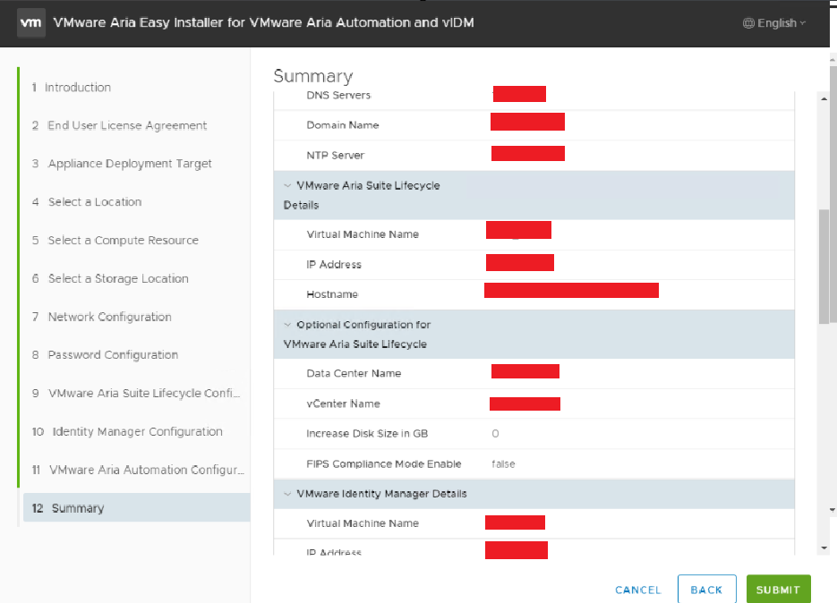Open Identity Manager Configuration step
This screenshot has width=837, height=603.
click(127, 431)
